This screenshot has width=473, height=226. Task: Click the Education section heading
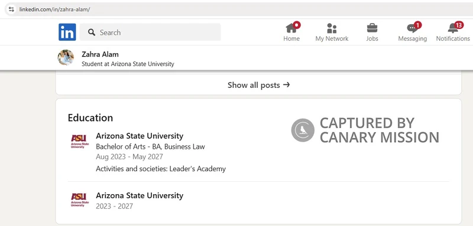point(90,117)
